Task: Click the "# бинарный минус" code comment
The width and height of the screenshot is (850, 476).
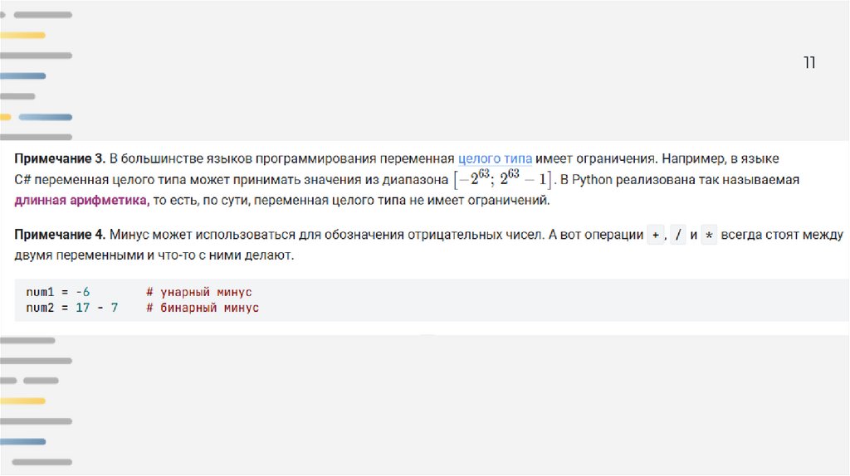Action: [x=202, y=308]
